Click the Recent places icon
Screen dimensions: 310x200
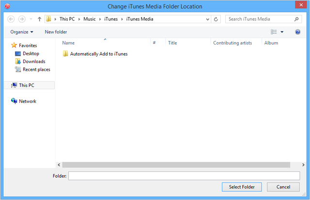click(x=18, y=69)
